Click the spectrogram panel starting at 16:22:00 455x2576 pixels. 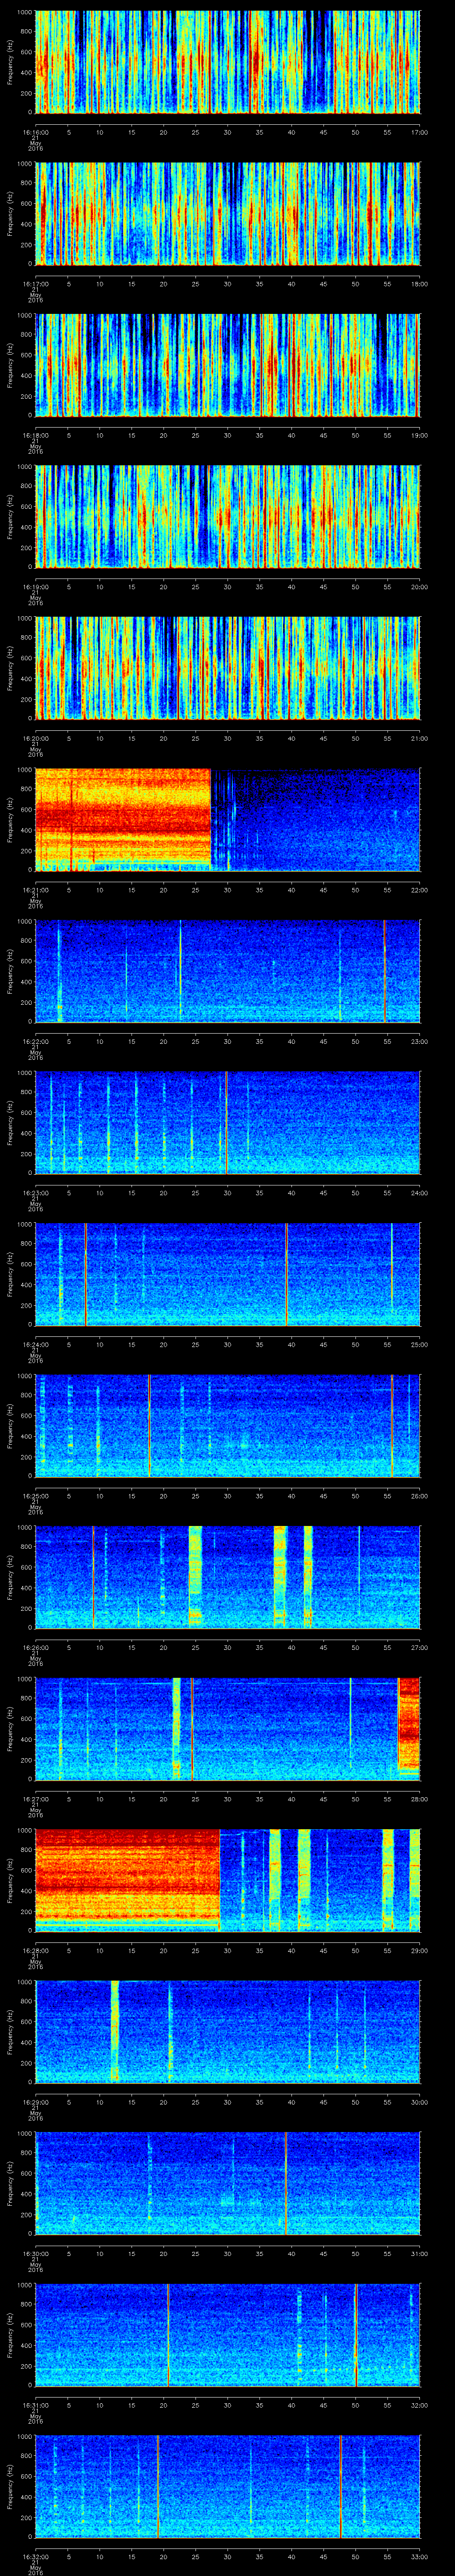[x=228, y=971]
